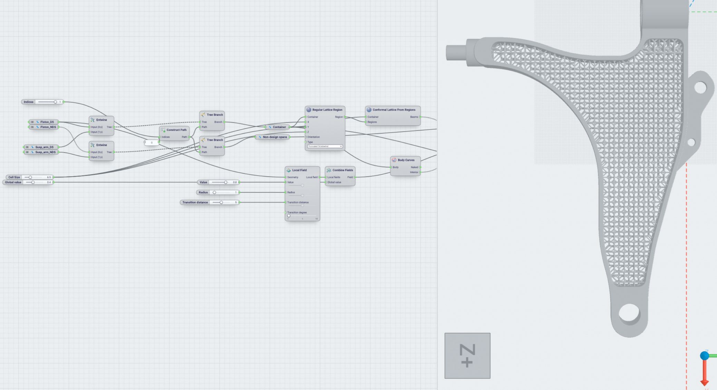Open the Truncated Octahedral type dropdown
This screenshot has width=717, height=390.
click(x=324, y=146)
